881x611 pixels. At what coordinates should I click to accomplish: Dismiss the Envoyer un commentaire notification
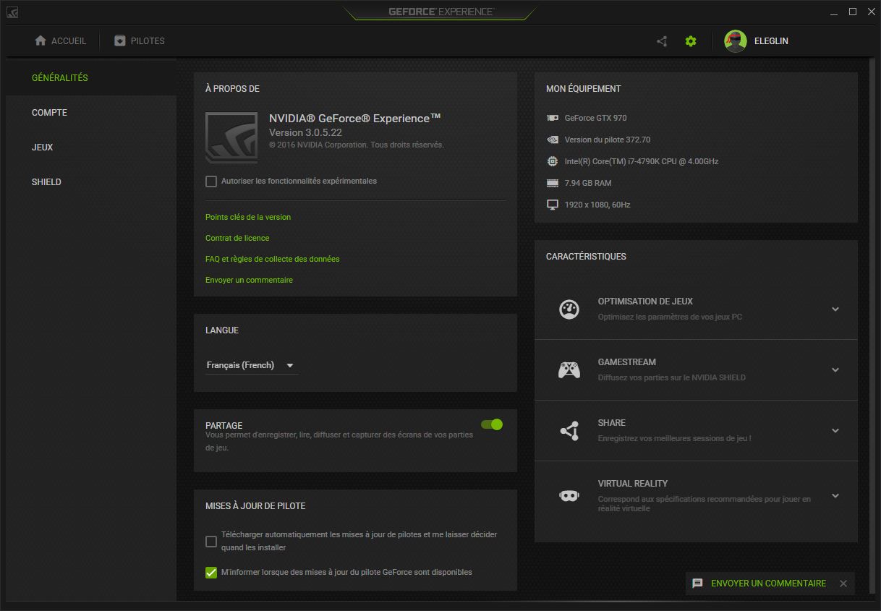click(x=843, y=583)
